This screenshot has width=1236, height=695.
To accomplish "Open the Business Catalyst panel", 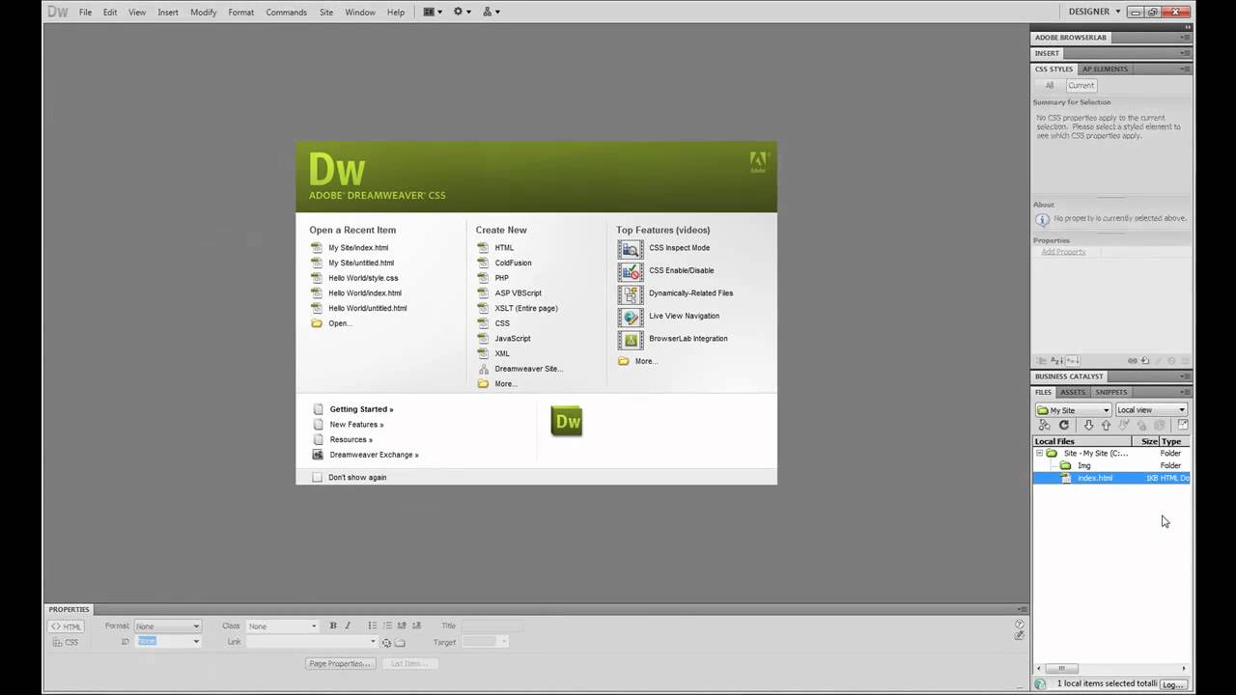I will pyautogui.click(x=1069, y=376).
